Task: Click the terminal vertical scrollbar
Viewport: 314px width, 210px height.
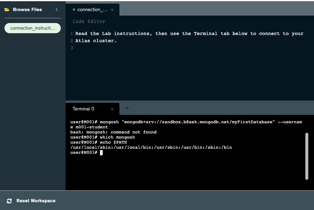Action: click(307, 156)
